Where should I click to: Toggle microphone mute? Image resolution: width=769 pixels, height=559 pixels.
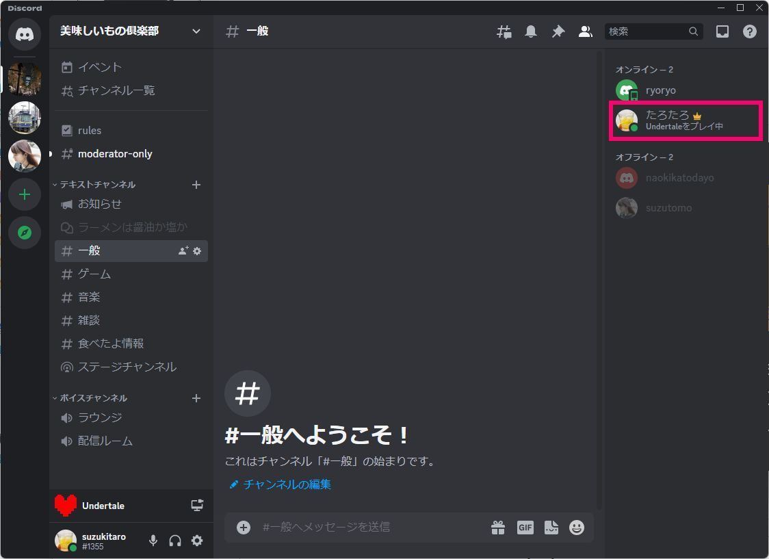[x=153, y=541]
